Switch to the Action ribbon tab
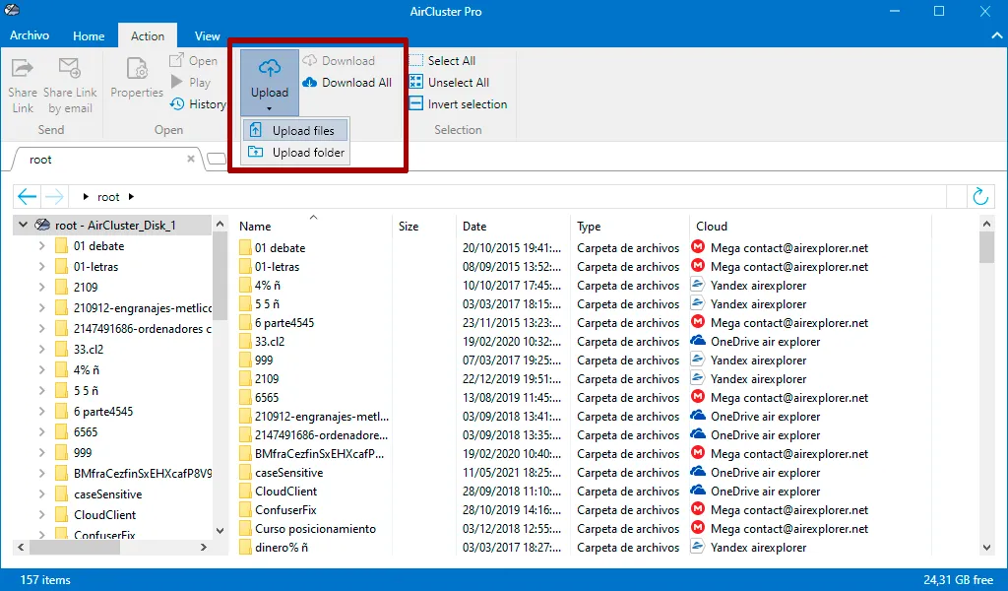Viewport: 1008px width, 591px height. (148, 36)
